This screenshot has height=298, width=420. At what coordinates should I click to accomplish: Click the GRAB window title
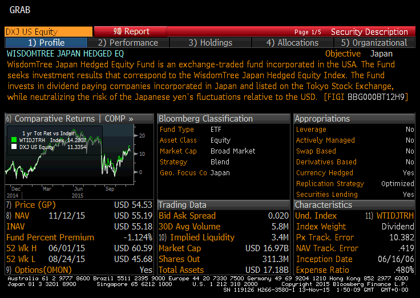(x=20, y=10)
